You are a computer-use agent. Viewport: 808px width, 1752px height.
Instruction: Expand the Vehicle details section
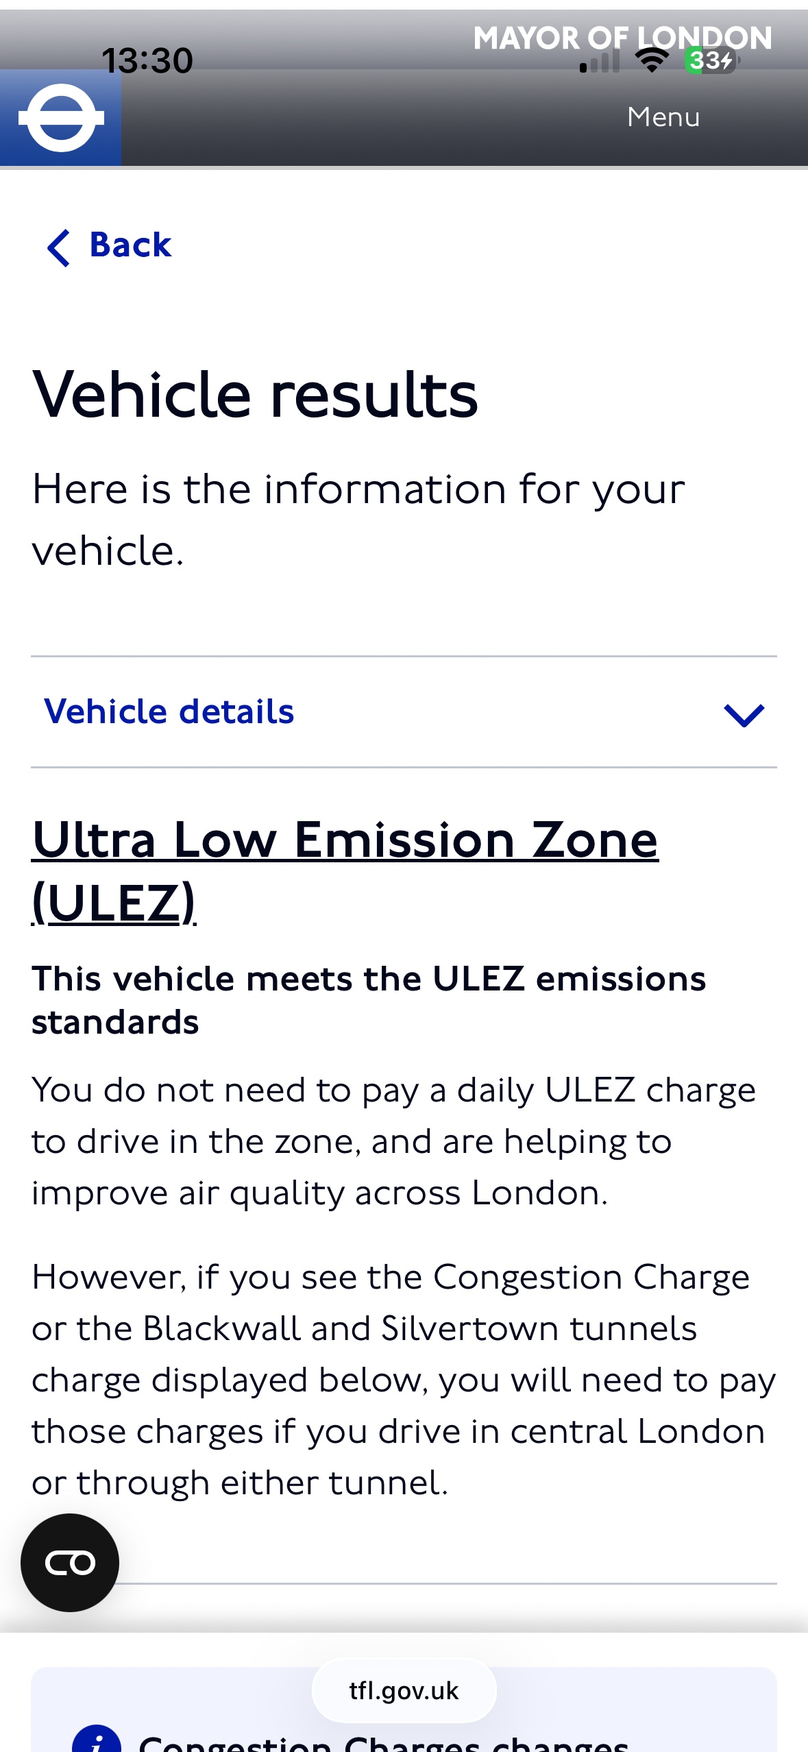click(169, 711)
